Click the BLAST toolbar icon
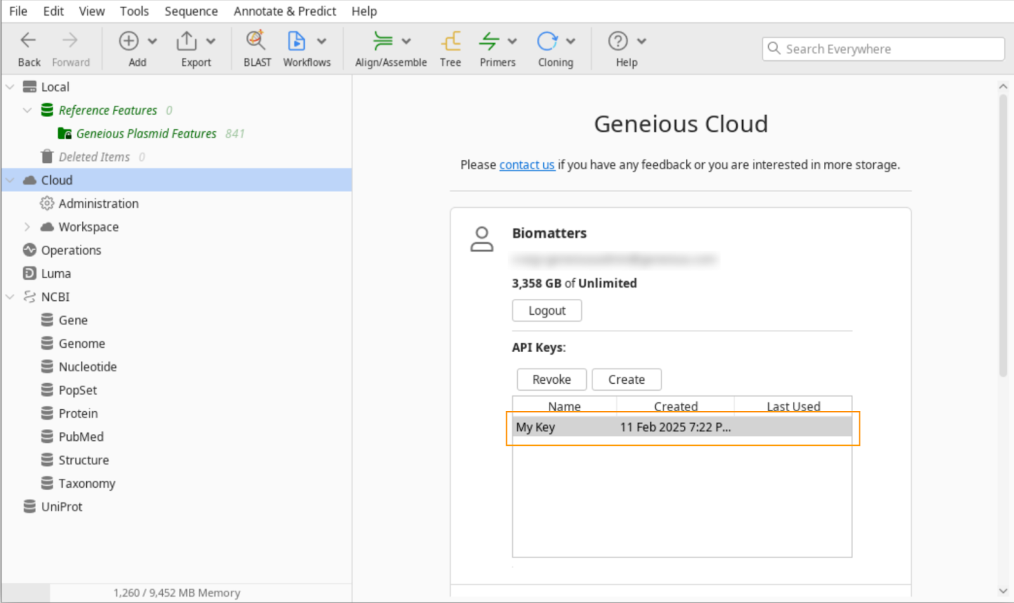Screen dimensions: 1014x603 (x=256, y=42)
